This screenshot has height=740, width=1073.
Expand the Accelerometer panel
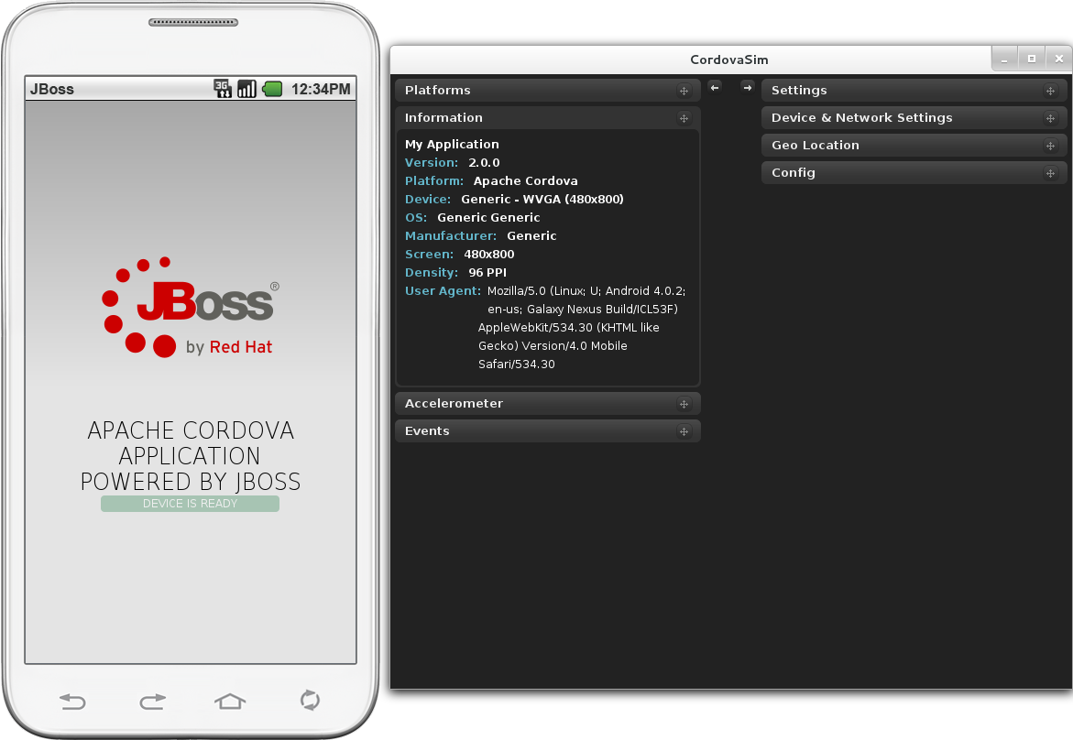coord(547,404)
